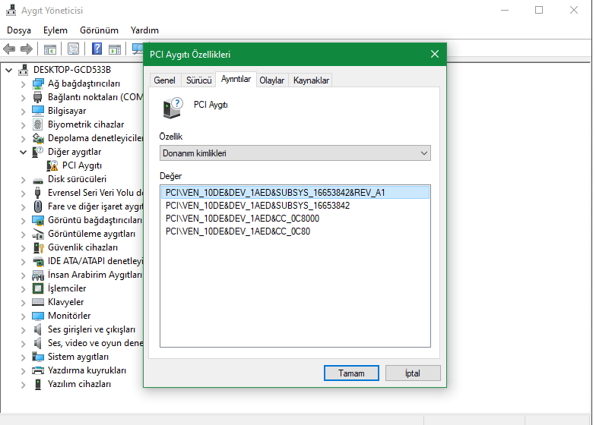Viewport: 596px width, 425px height.
Task: Click the PCI Aygıtı warning icon
Action: click(52, 165)
